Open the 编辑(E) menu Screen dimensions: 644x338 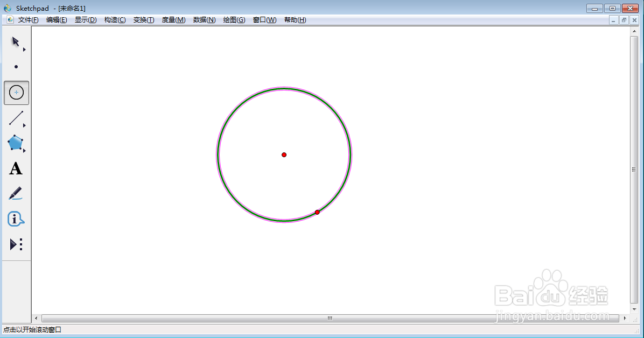(57, 20)
